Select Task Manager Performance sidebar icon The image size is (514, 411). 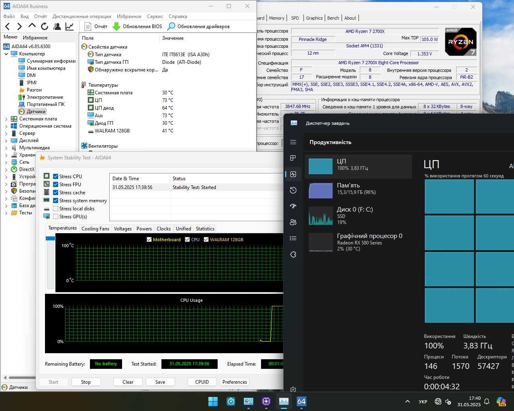[x=293, y=174]
